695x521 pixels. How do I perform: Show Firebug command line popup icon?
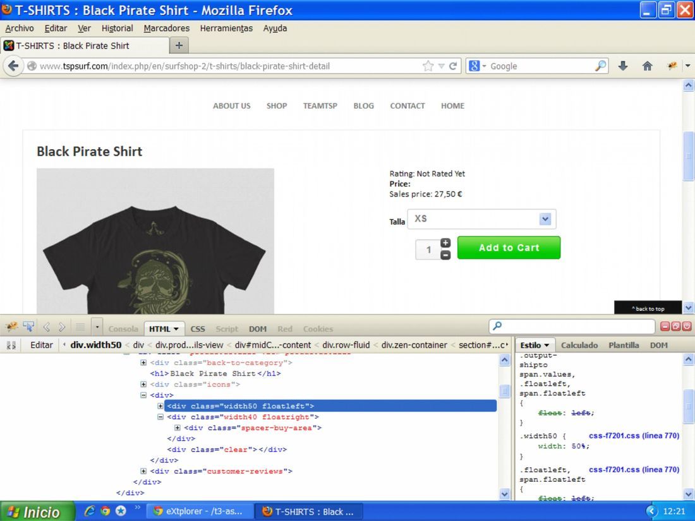click(x=80, y=327)
